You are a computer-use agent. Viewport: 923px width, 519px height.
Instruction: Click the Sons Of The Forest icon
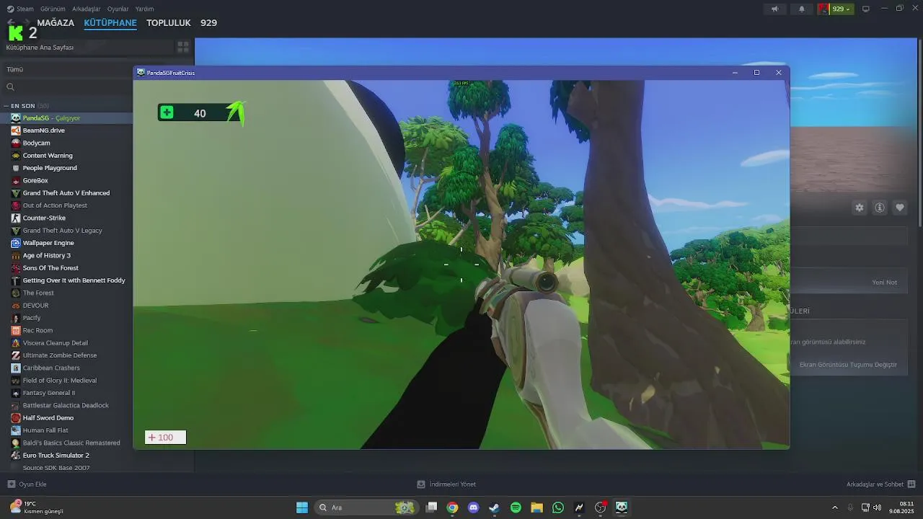click(x=16, y=267)
